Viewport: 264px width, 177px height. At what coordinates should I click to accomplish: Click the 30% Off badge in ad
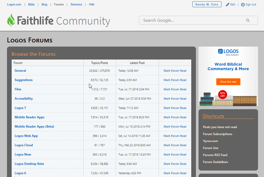coord(222,95)
